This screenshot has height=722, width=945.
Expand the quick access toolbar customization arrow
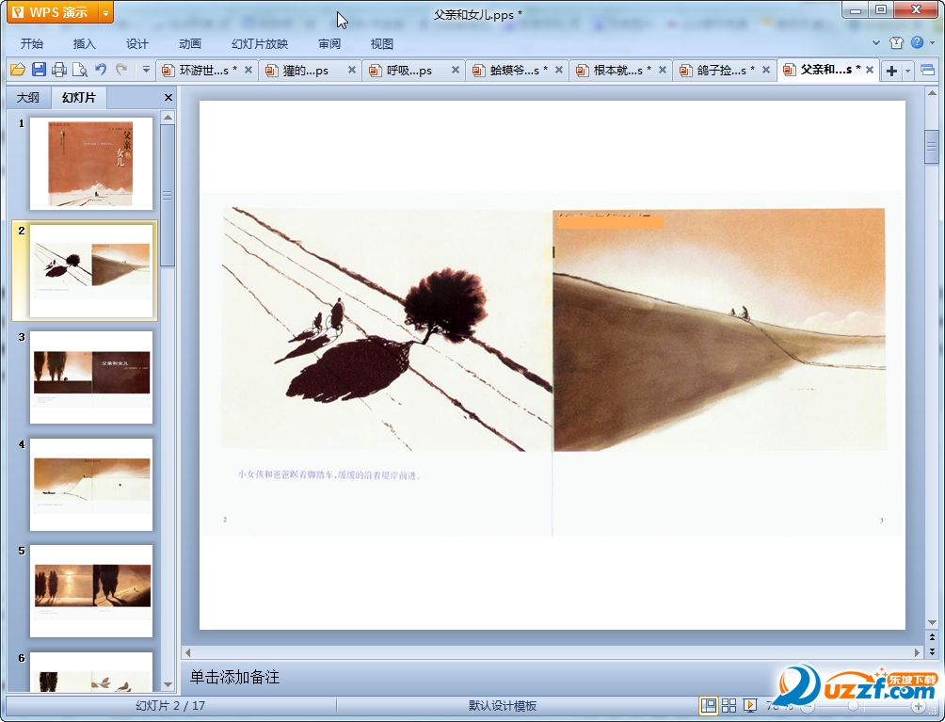146,70
